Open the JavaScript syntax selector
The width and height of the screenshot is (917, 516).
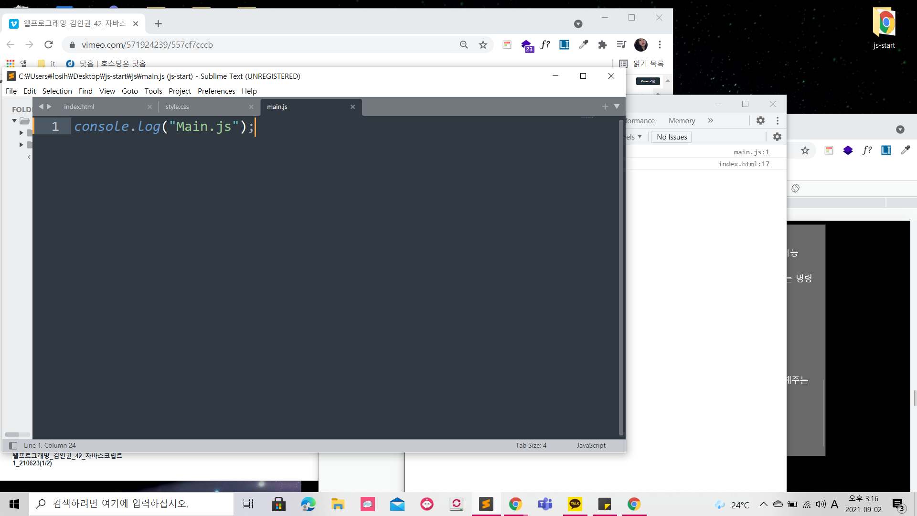(591, 445)
